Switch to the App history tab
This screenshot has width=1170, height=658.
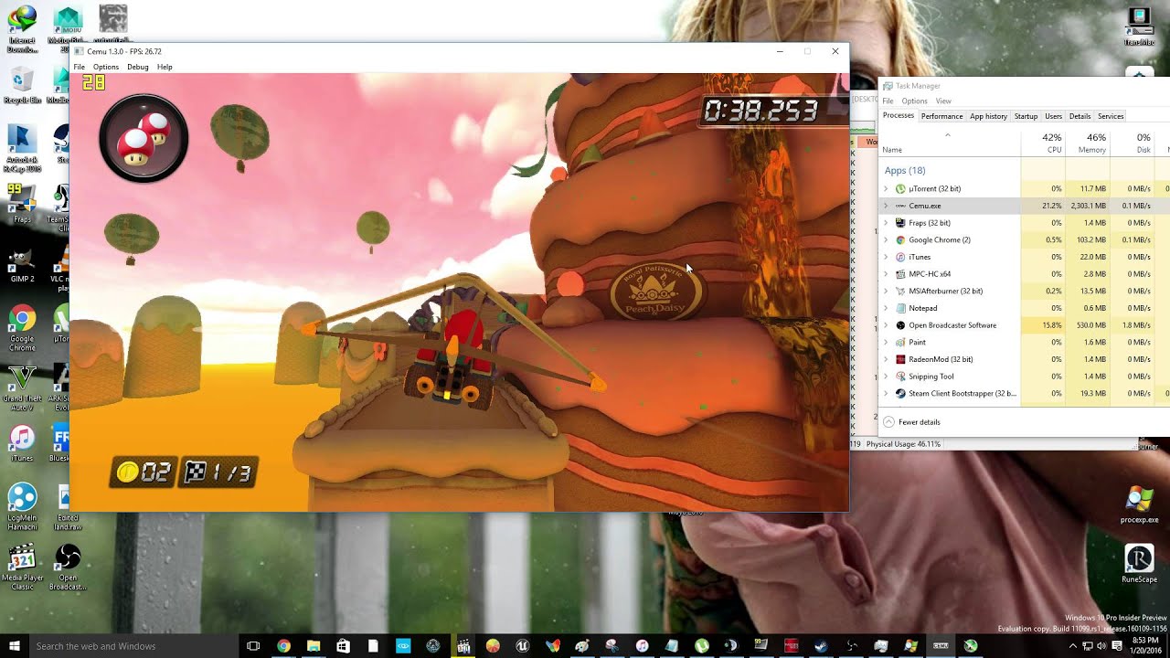[x=988, y=116]
